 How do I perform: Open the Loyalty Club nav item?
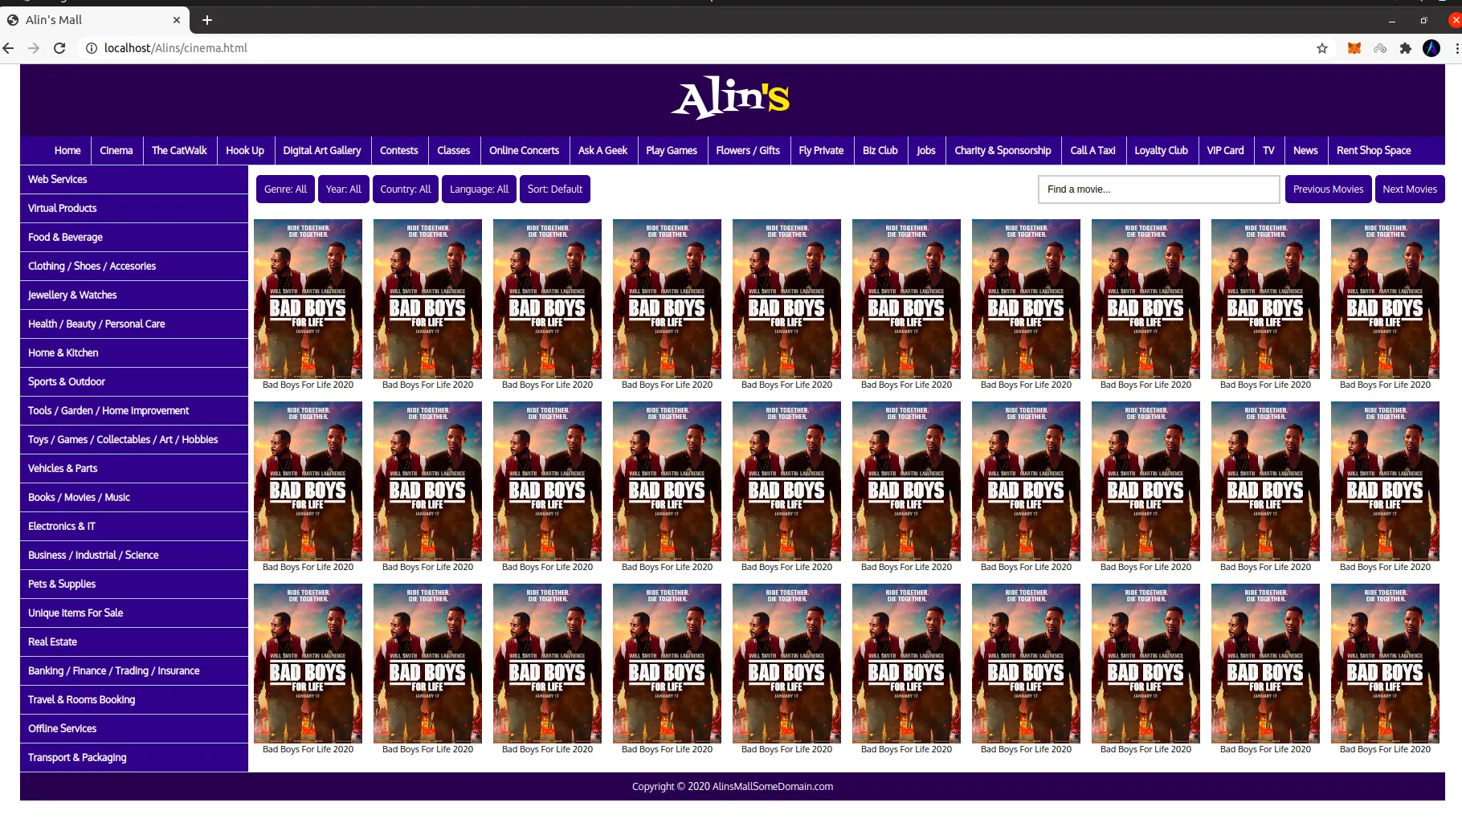(1162, 150)
